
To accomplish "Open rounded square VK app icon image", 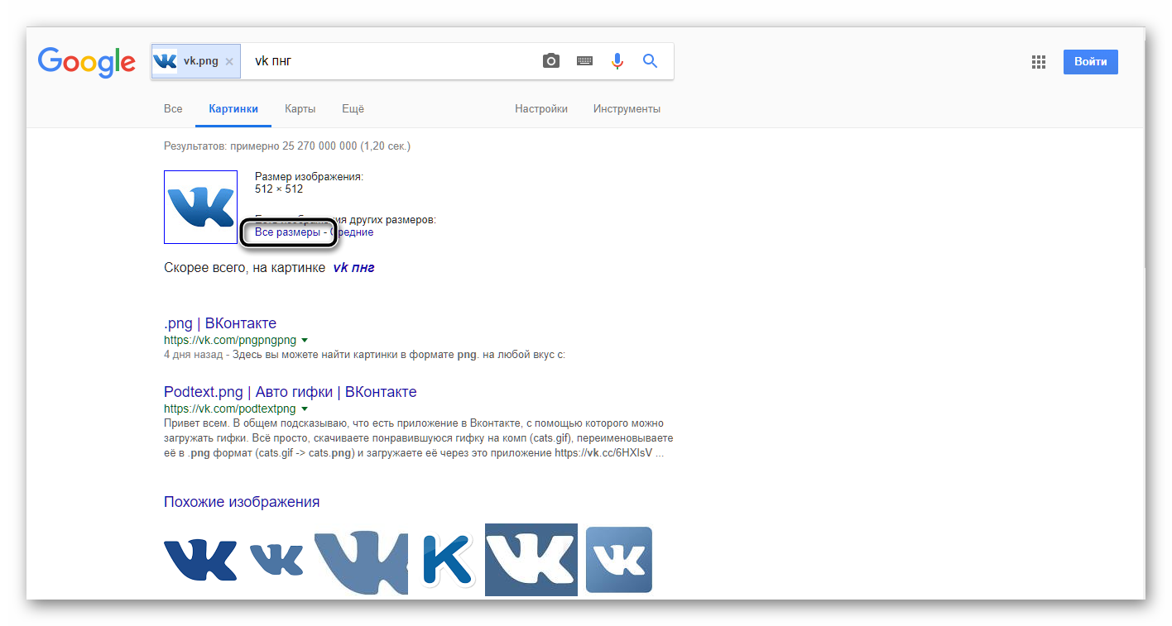I will click(x=619, y=560).
